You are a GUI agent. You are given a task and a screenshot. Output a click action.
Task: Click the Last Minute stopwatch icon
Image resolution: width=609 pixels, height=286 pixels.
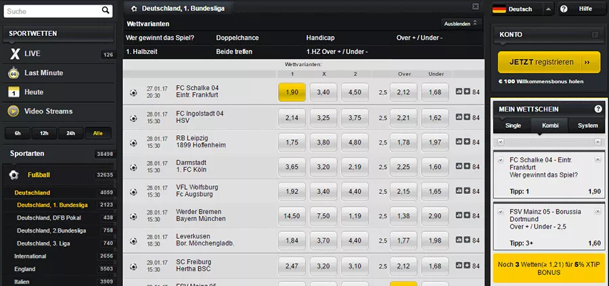point(14,73)
